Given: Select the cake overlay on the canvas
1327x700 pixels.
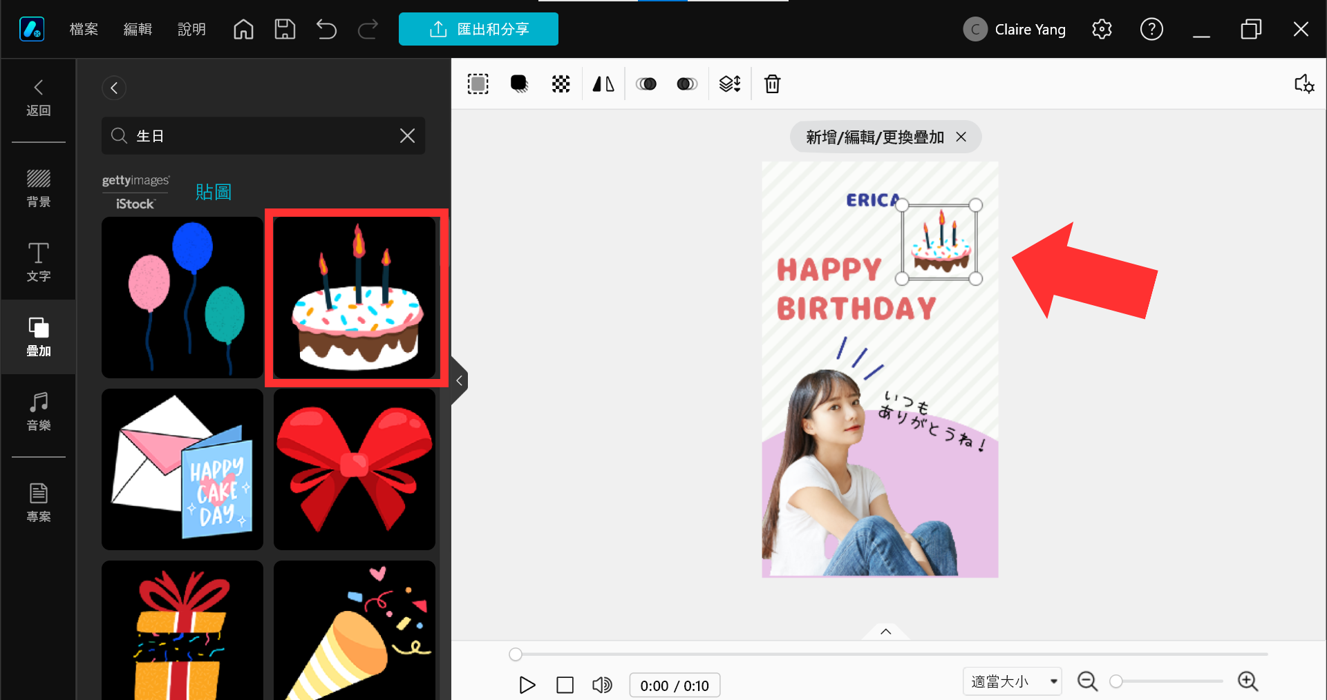Looking at the screenshot, I should tap(939, 242).
